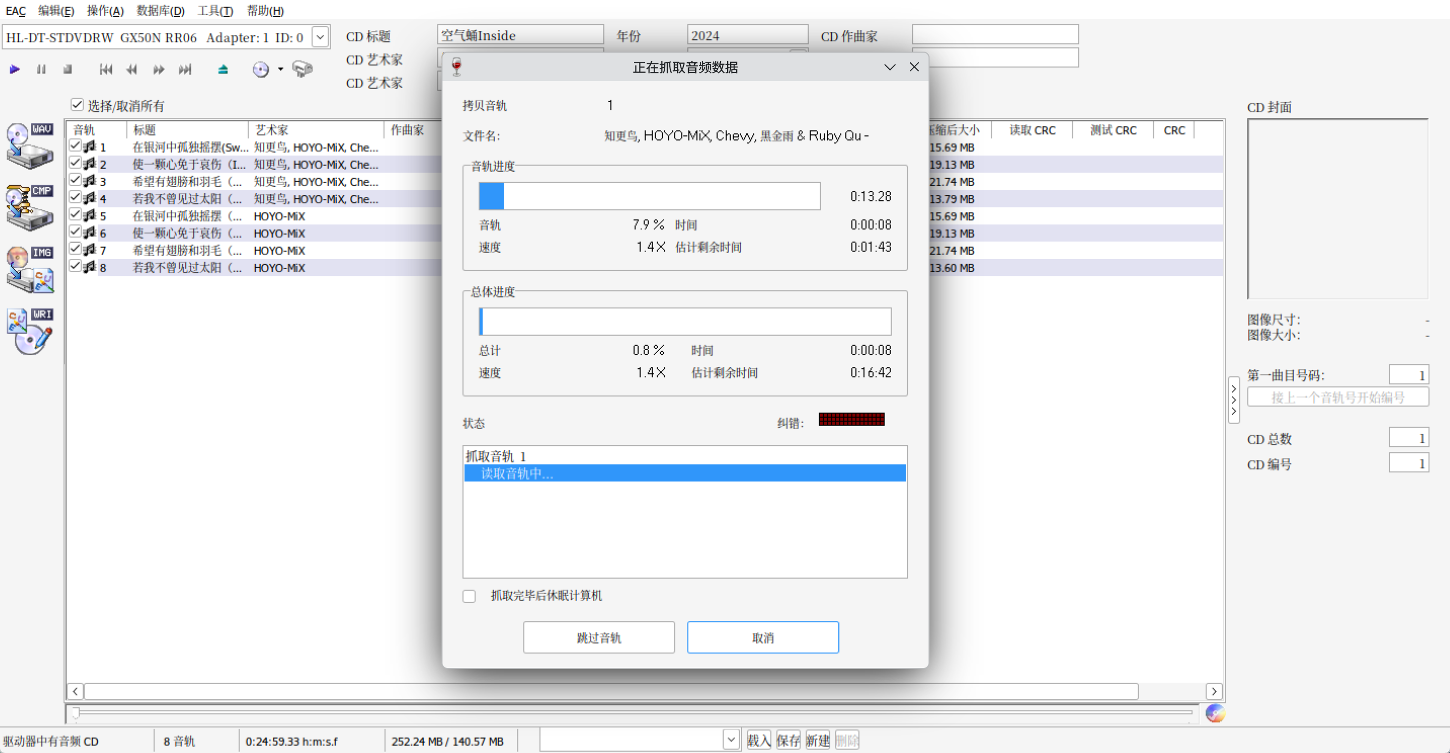Click the playback position slider handle
Image resolution: width=1450 pixels, height=753 pixels.
tap(75, 713)
